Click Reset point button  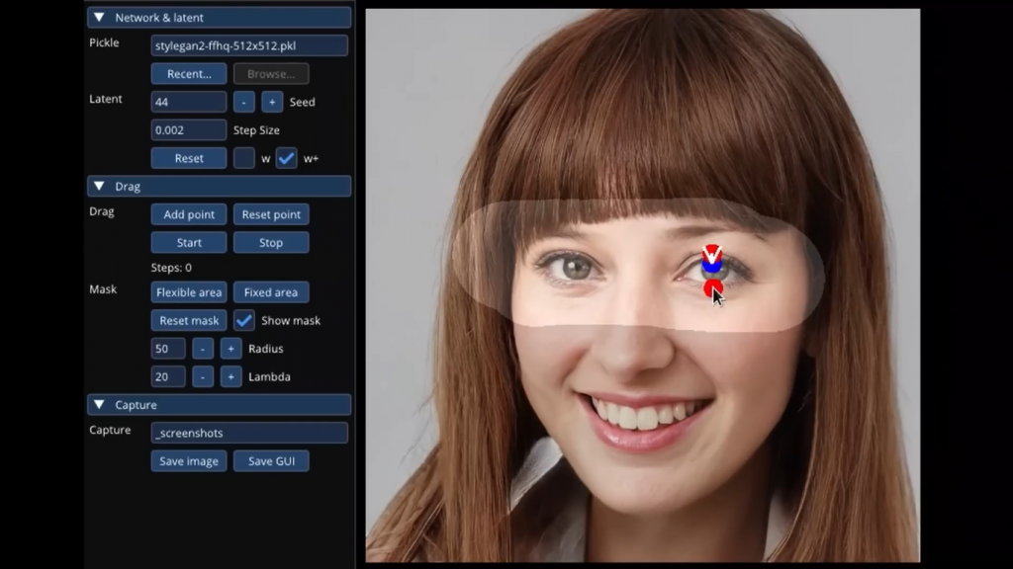pyautogui.click(x=271, y=214)
